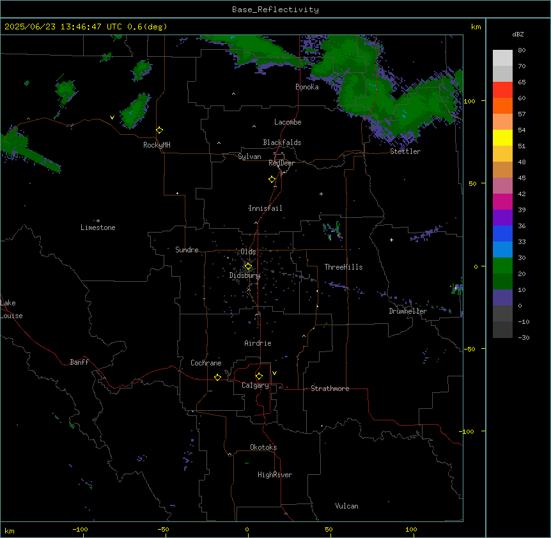Viewport: 551px width, 538px height.
Task: Select the orange 60-57 dBZ legend swatch
Action: (x=502, y=106)
